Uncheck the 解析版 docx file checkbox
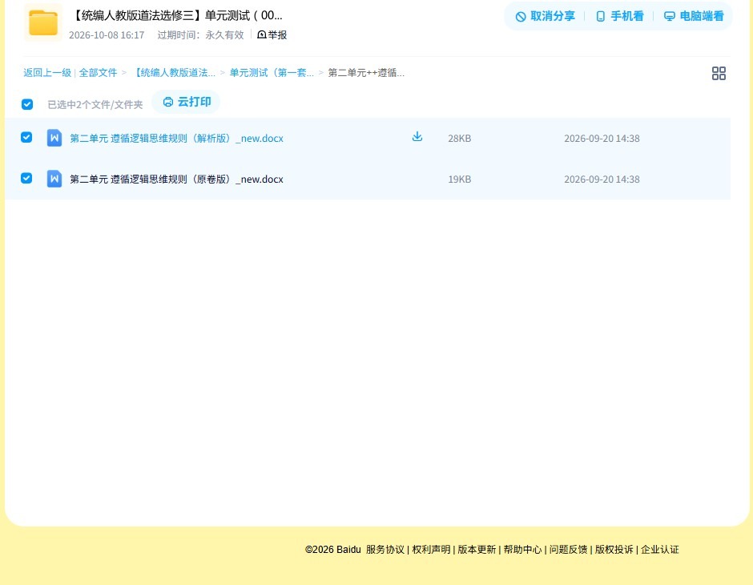Viewport: 753px width, 585px height. pos(26,137)
